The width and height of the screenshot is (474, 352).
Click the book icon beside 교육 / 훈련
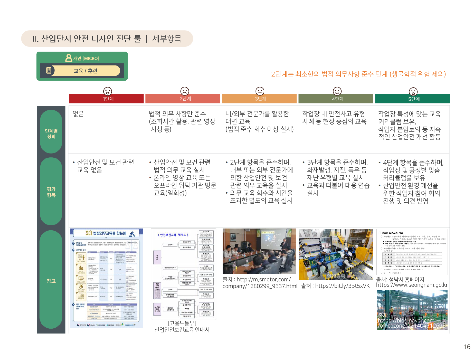tap(49, 70)
